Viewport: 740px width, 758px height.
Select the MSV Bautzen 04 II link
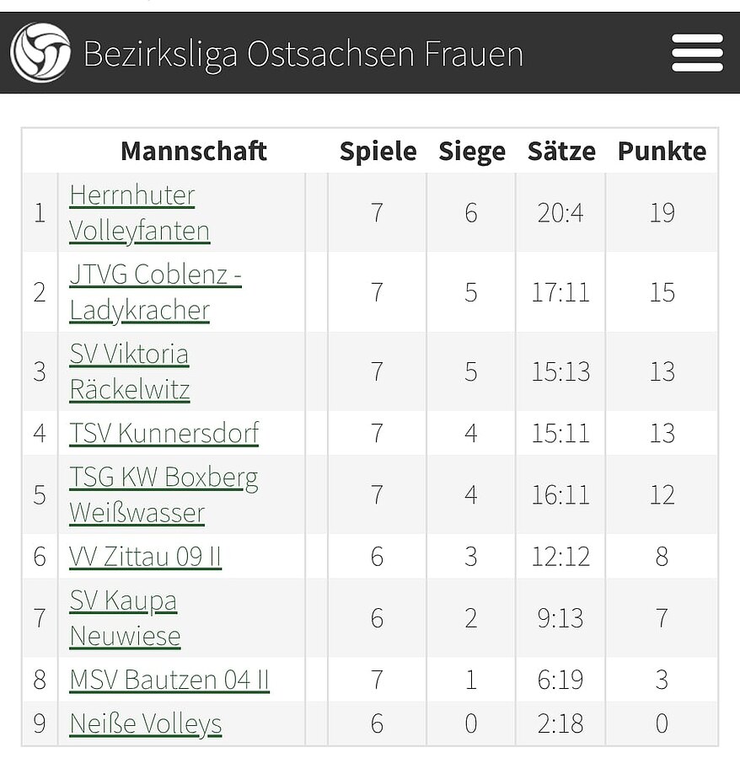pos(169,679)
